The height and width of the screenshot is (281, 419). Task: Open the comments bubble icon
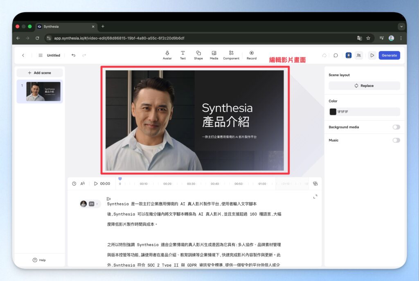pyautogui.click(x=336, y=55)
